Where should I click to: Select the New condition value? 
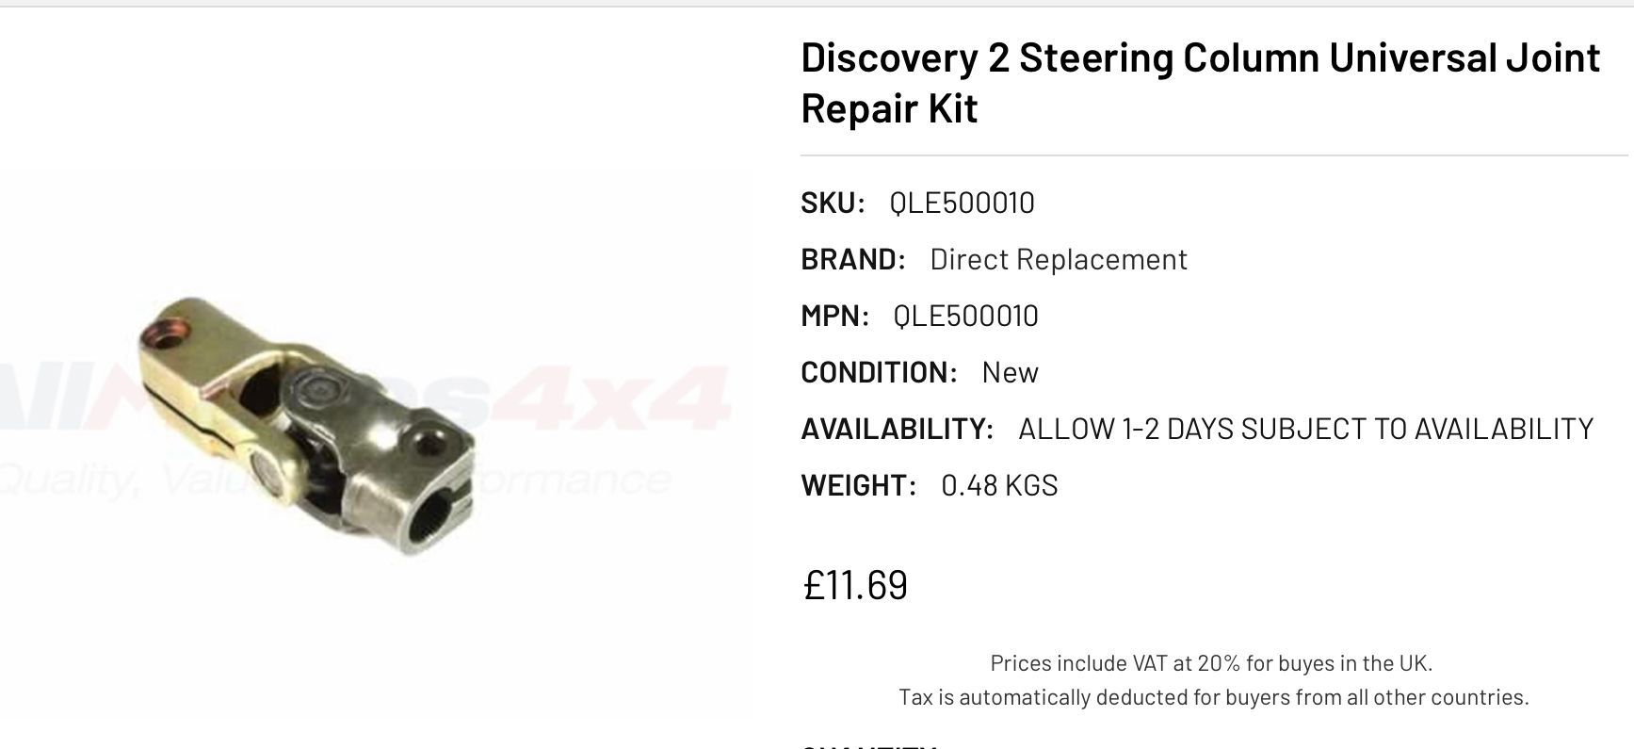1010,372
